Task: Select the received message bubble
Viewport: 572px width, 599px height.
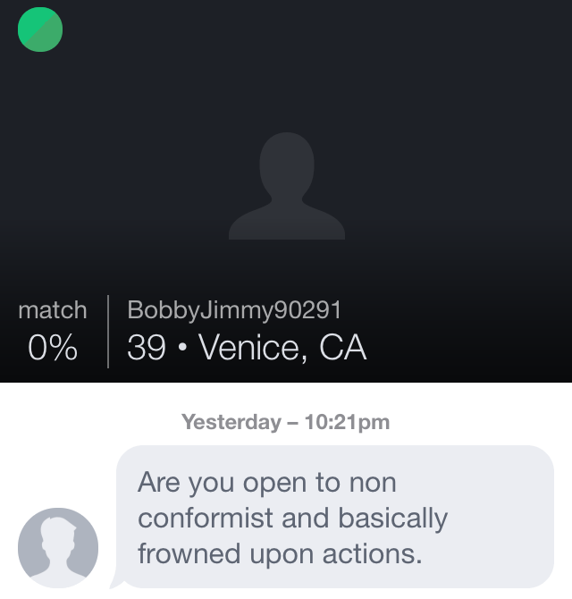Action: [335, 517]
